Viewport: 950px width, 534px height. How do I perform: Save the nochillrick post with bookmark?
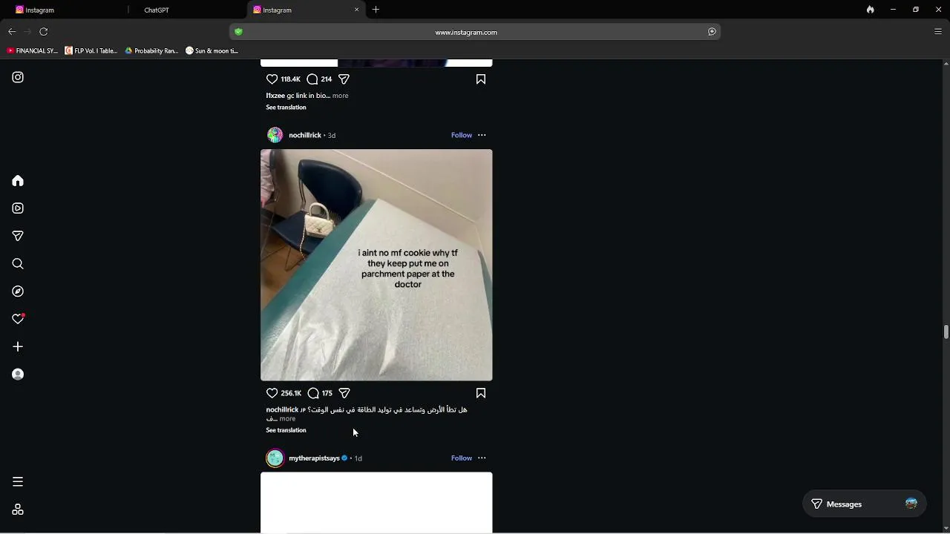click(481, 393)
